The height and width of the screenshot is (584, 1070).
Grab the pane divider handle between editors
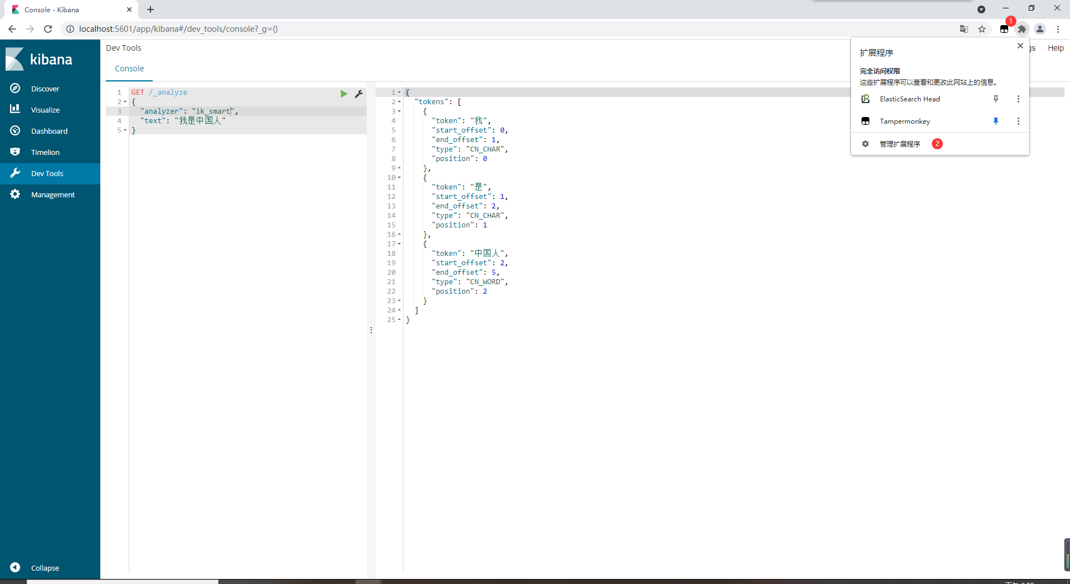click(x=371, y=330)
